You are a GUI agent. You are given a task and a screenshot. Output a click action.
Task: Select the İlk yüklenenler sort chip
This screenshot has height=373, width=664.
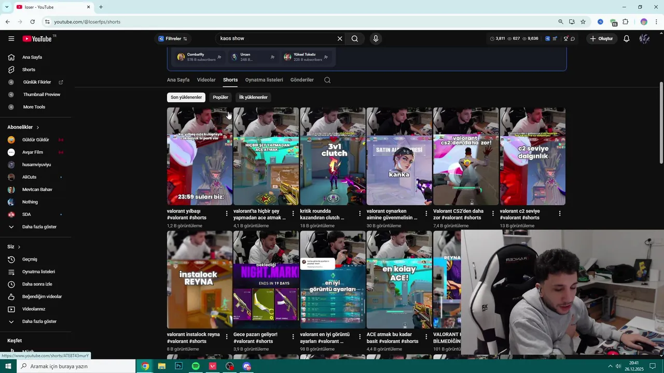[253, 97]
